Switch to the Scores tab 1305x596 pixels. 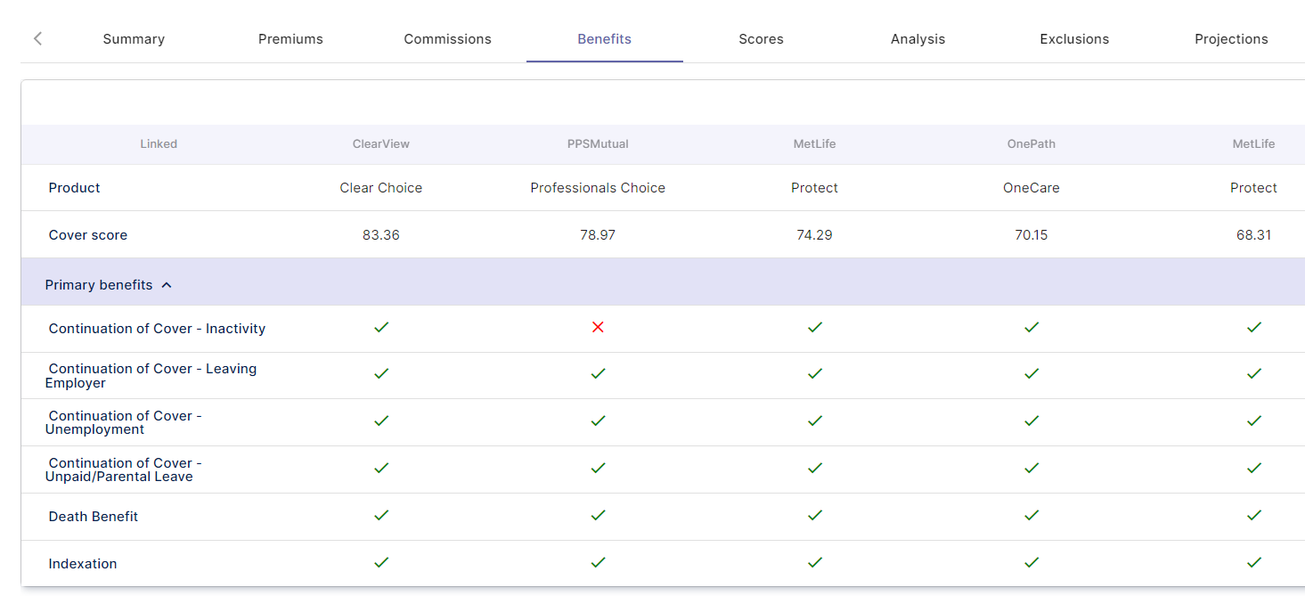(x=761, y=39)
